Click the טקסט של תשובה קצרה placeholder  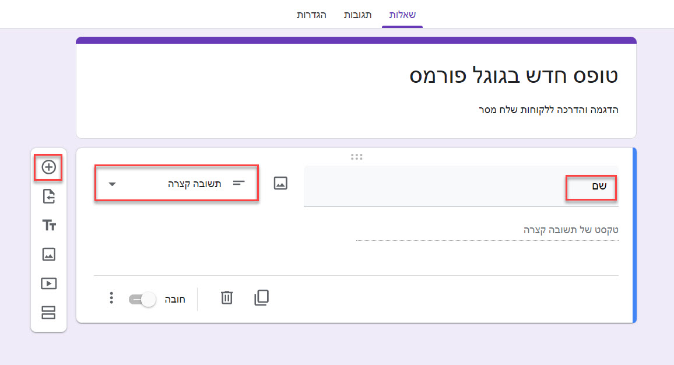tap(571, 230)
